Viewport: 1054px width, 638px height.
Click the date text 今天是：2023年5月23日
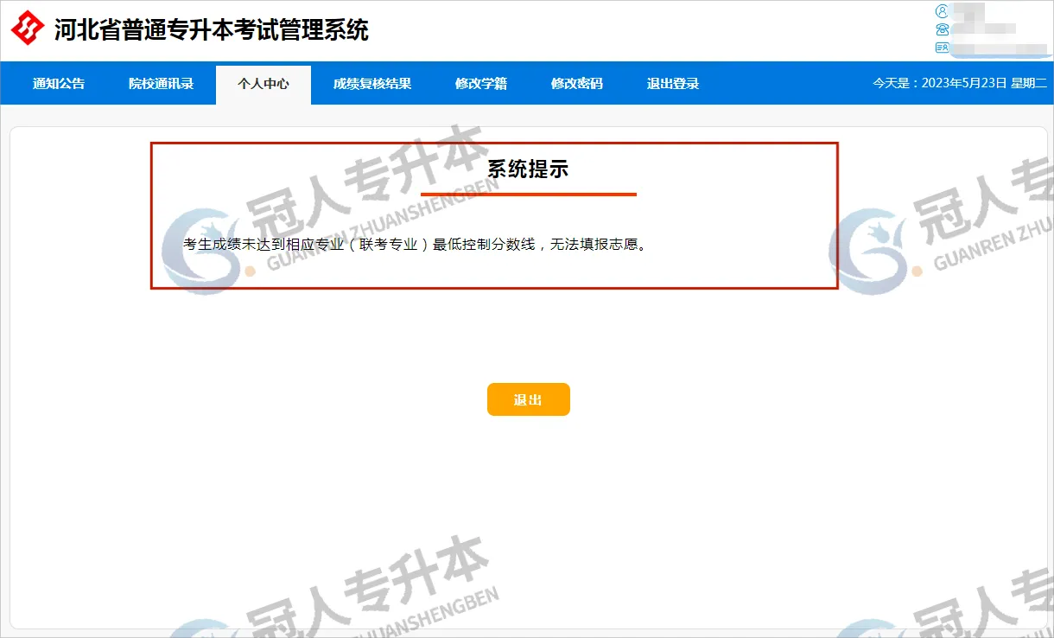(940, 84)
